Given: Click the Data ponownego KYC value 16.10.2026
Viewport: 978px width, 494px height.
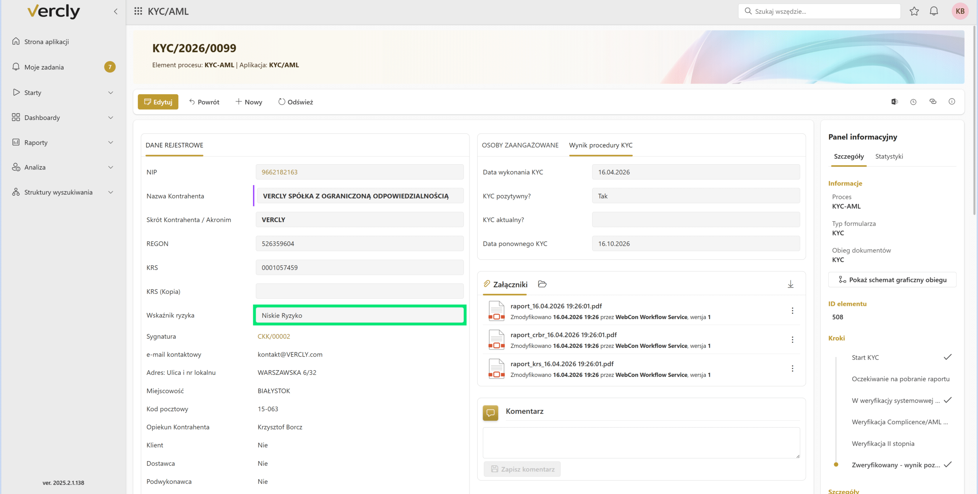Looking at the screenshot, I should [x=614, y=244].
